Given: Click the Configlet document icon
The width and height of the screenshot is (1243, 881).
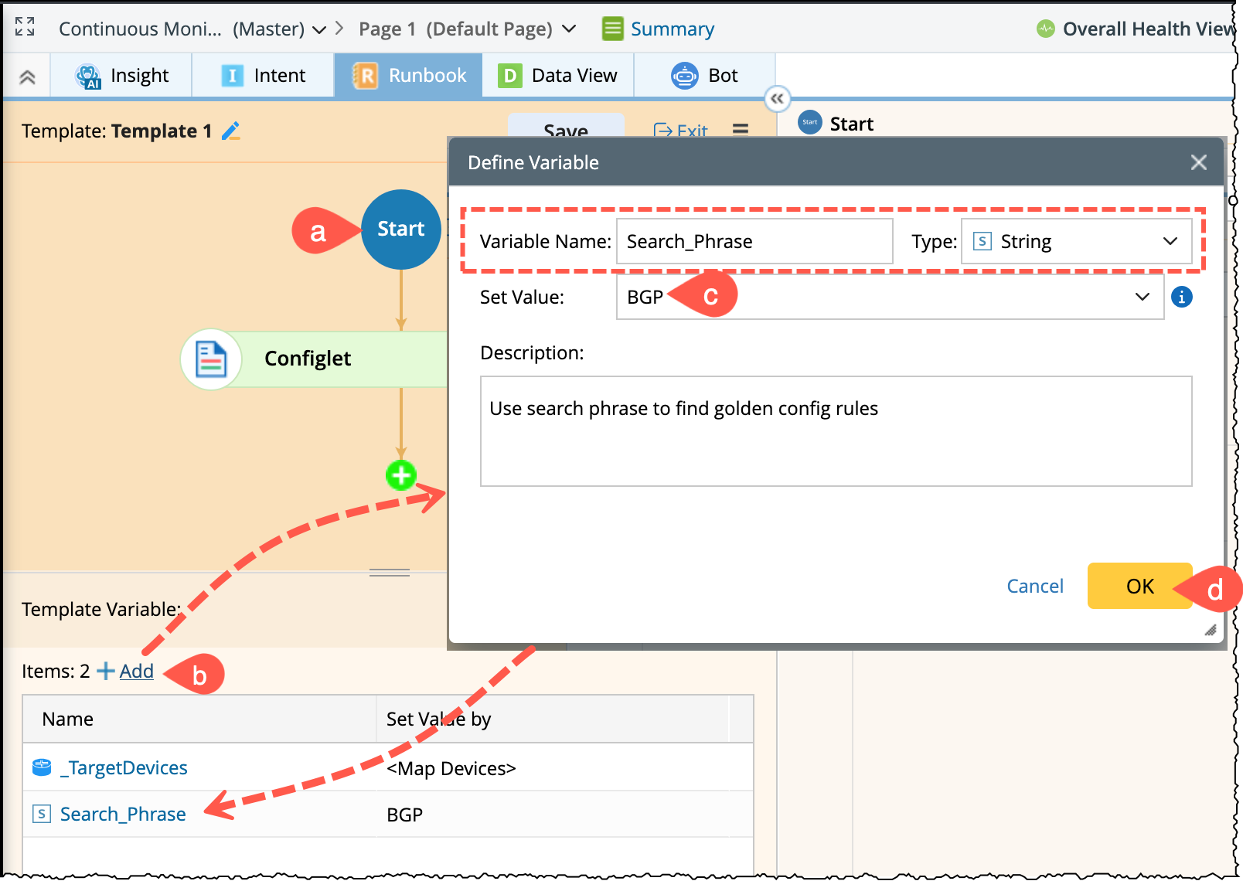Looking at the screenshot, I should click(211, 359).
